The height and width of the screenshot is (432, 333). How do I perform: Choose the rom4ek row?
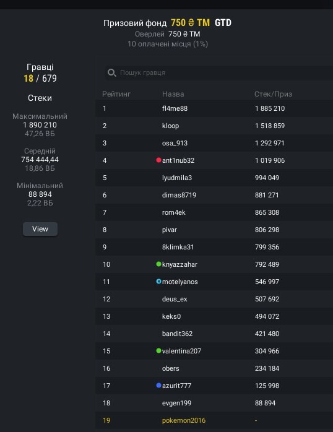(x=214, y=212)
